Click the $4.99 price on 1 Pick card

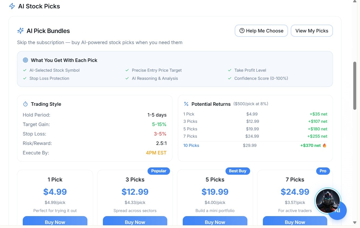(55, 192)
